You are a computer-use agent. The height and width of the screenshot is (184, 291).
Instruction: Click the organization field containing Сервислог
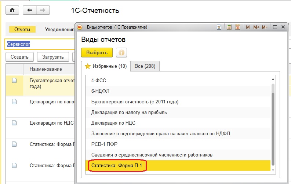tap(40, 44)
